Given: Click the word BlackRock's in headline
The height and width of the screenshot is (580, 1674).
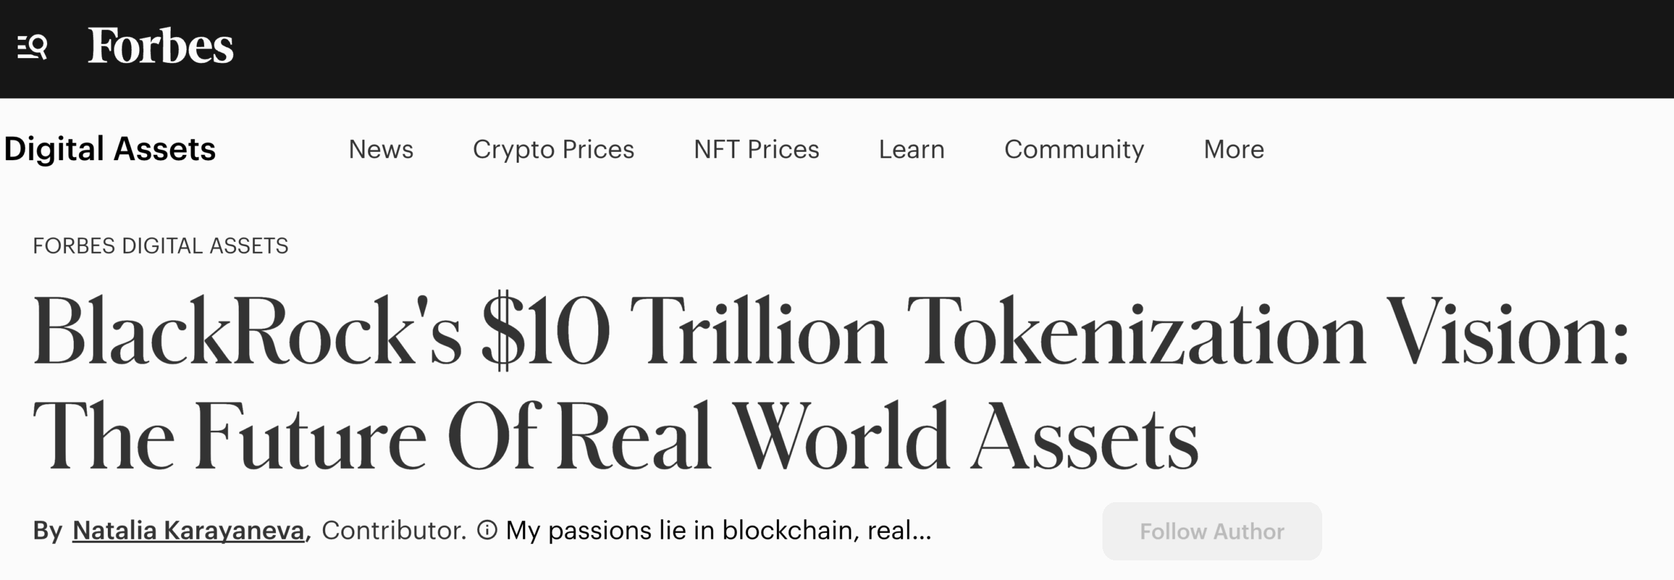Looking at the screenshot, I should click(247, 331).
